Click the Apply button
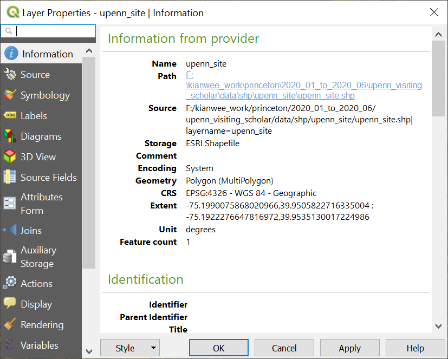This screenshot has width=448, height=359. tap(349, 348)
